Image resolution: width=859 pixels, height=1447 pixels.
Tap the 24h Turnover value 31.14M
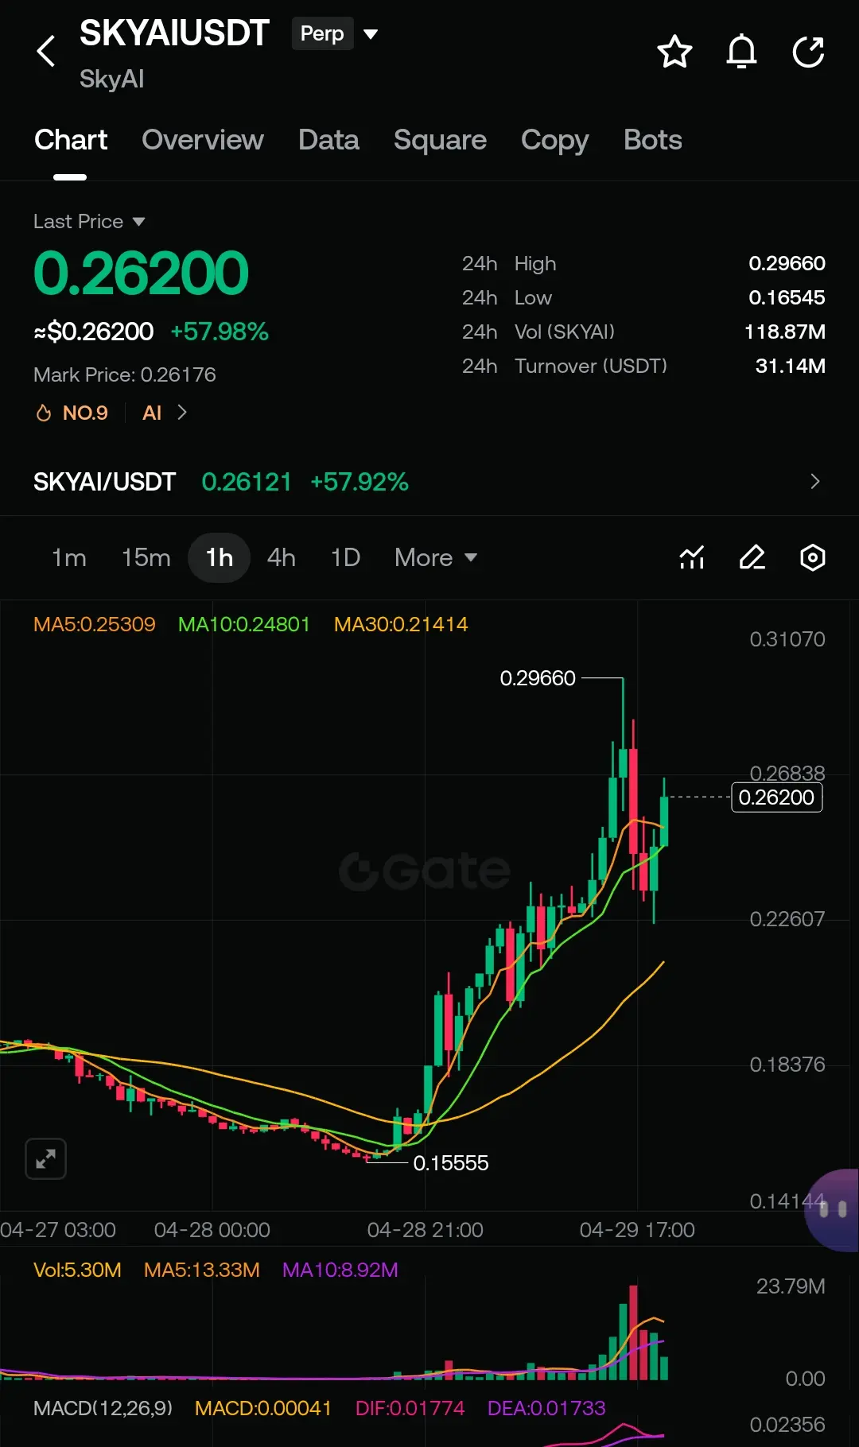click(790, 366)
